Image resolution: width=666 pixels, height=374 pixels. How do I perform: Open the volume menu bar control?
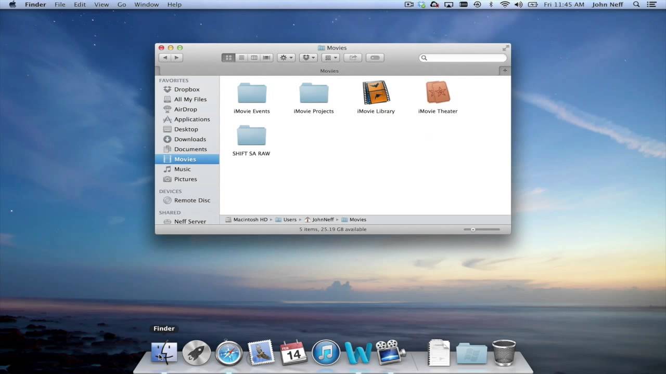(518, 5)
